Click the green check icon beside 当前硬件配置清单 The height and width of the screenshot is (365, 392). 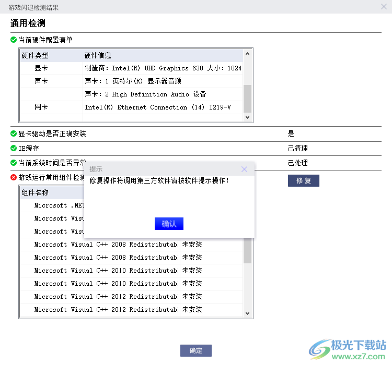click(x=14, y=40)
